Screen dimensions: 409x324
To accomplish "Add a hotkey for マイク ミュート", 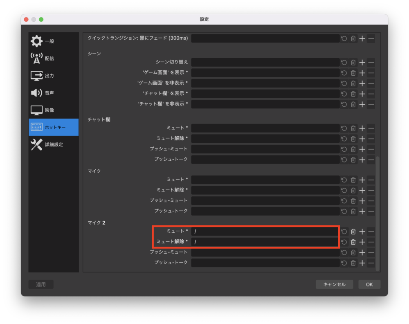I will point(362,180).
